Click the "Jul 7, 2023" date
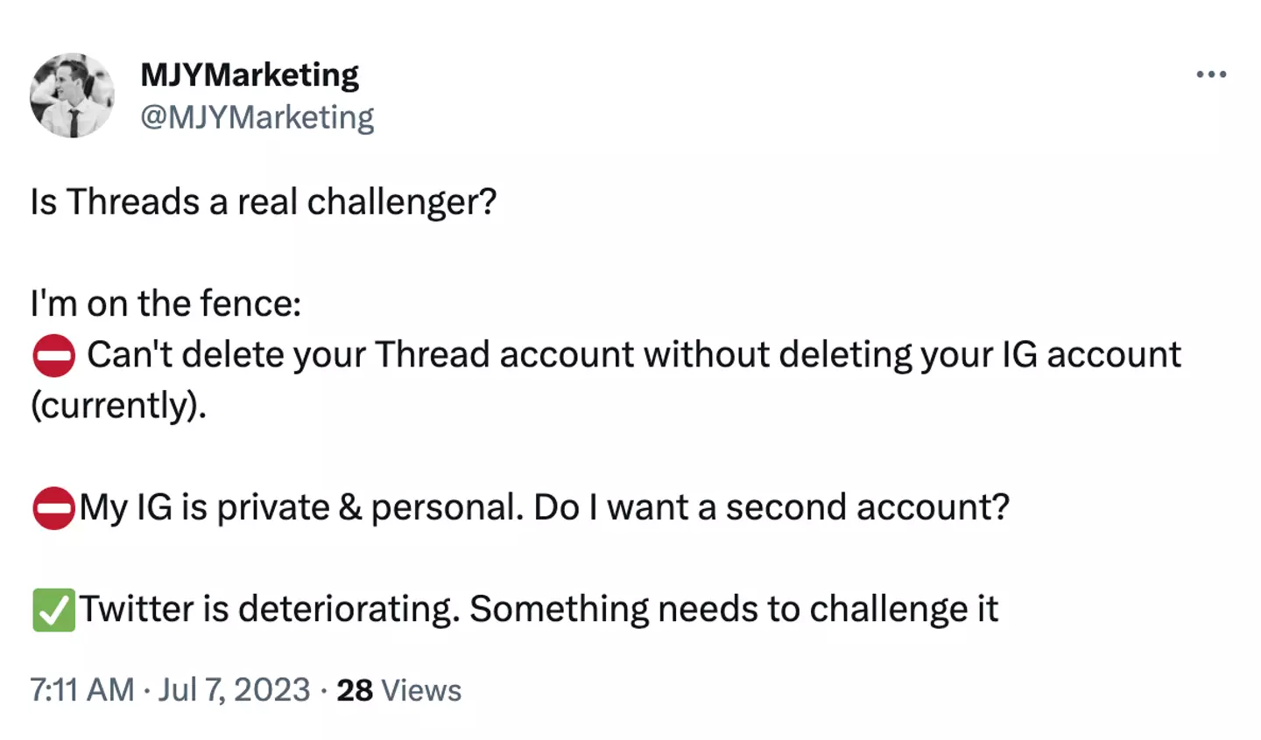Image resolution: width=1261 pixels, height=740 pixels. tap(234, 690)
